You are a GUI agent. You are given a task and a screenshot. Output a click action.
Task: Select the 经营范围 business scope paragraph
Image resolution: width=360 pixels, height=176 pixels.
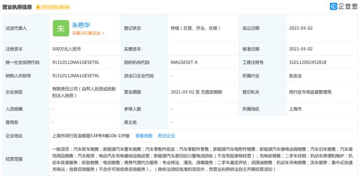point(202,159)
